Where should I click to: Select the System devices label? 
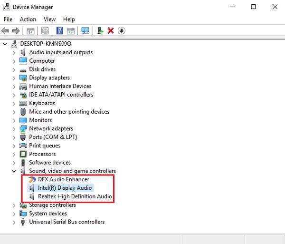(x=48, y=214)
